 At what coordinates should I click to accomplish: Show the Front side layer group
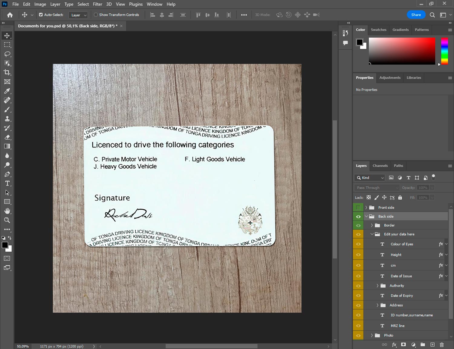[358, 208]
